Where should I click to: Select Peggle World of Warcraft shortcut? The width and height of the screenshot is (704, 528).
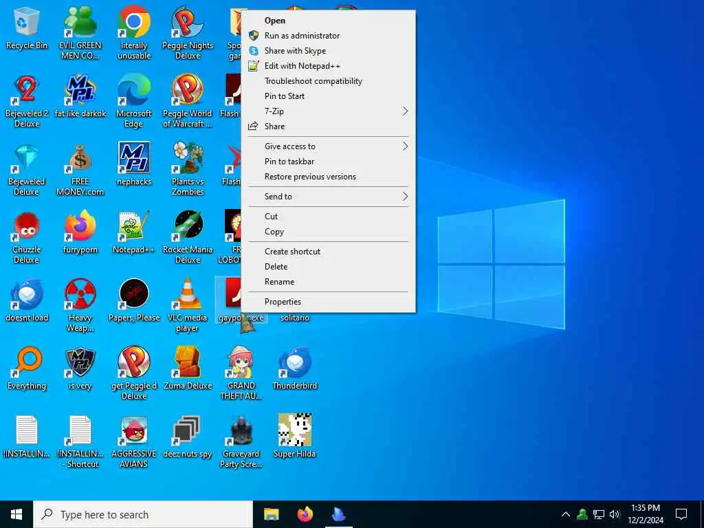188,102
